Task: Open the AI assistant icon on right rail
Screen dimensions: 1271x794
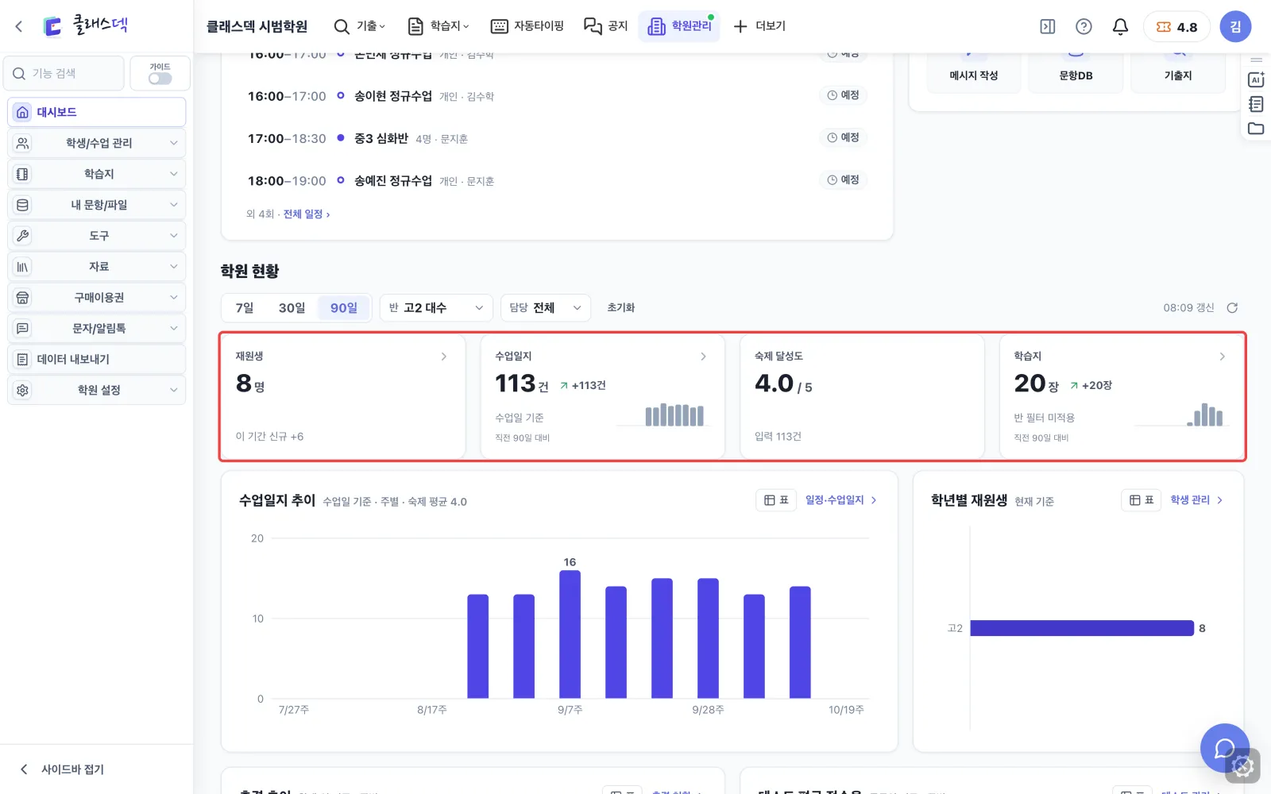Action: [1256, 79]
